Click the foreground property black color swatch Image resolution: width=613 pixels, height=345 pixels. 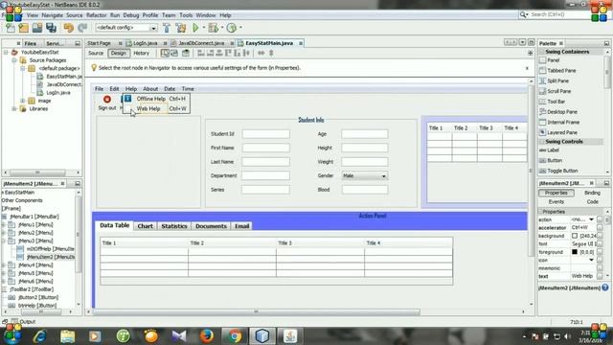pyautogui.click(x=575, y=252)
